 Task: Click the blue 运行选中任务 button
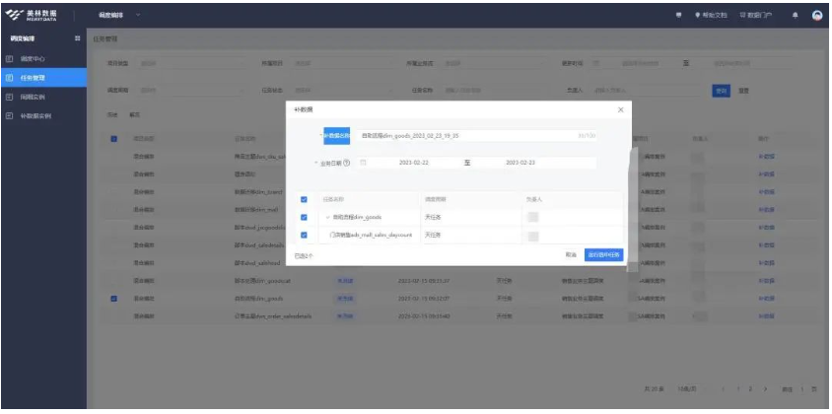click(603, 254)
